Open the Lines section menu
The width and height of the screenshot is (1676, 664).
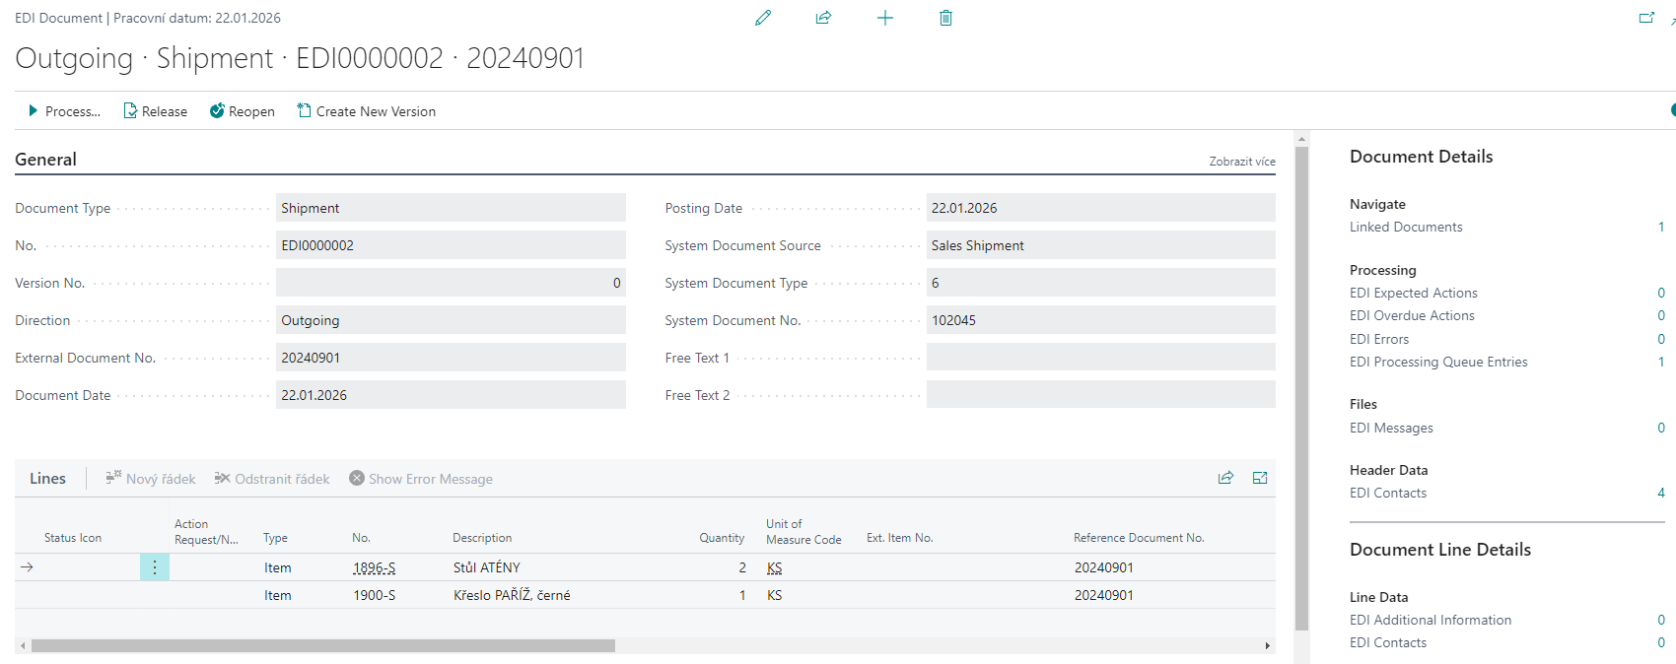[47, 479]
